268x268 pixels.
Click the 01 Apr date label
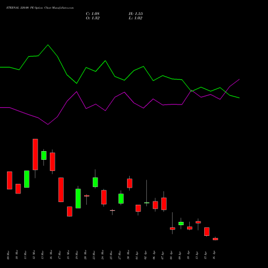pyautogui.click(x=137, y=255)
